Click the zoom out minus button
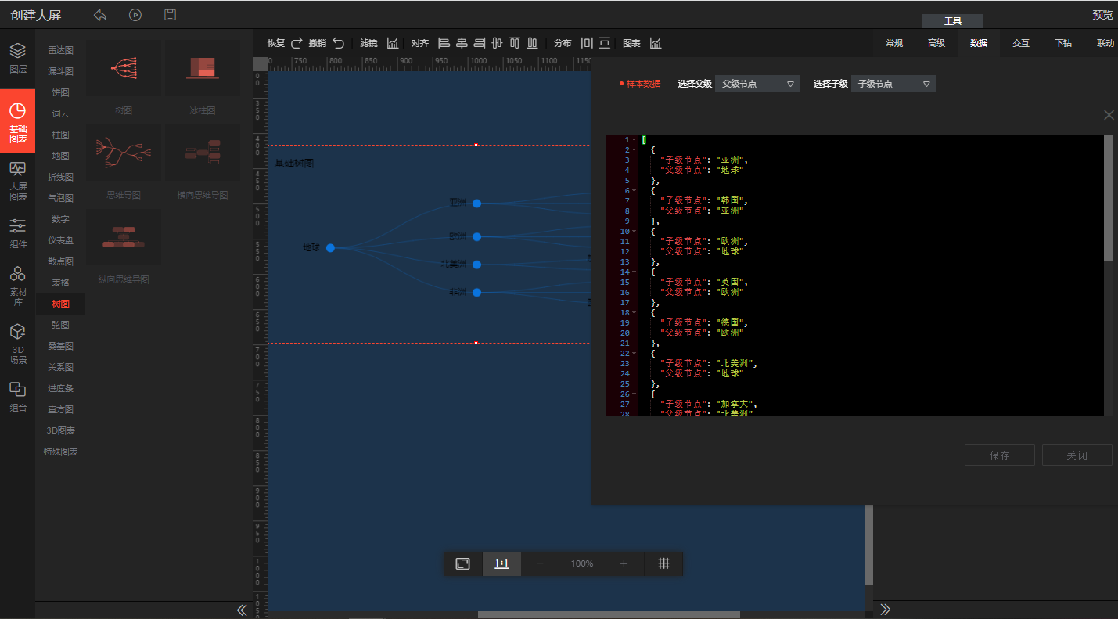The height and width of the screenshot is (619, 1118). pyautogui.click(x=540, y=563)
